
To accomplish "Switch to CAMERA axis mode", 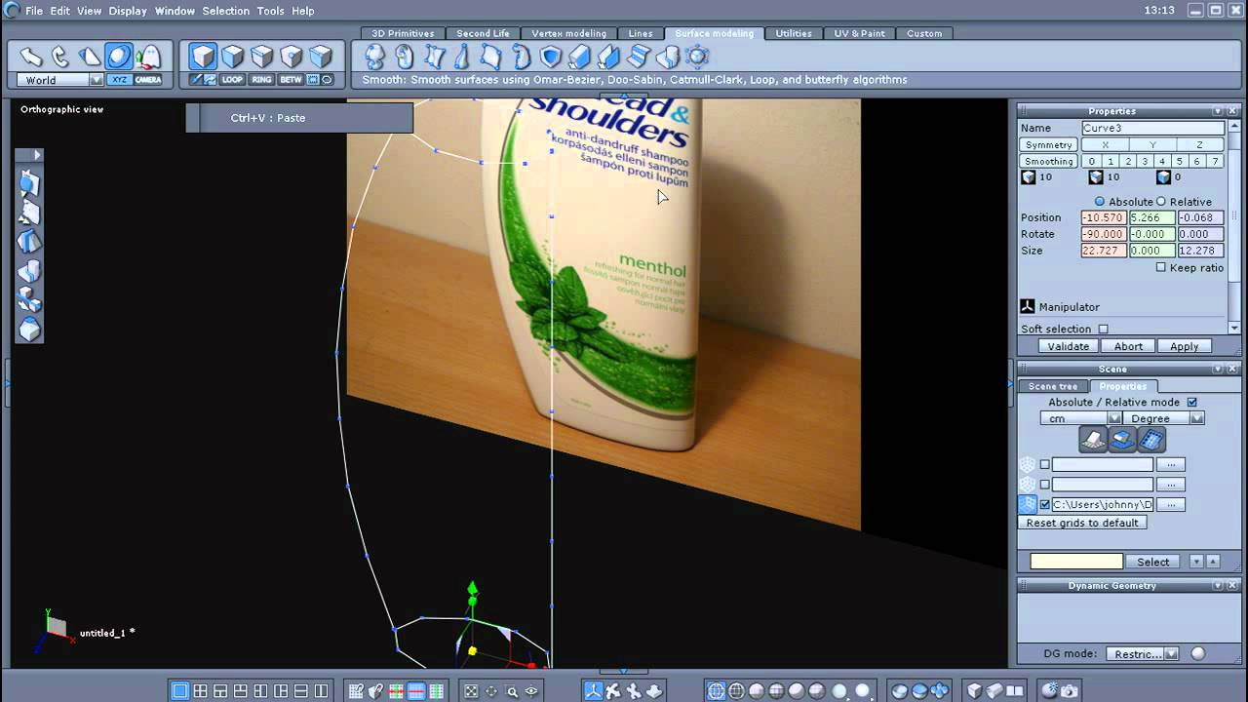I will click(148, 80).
